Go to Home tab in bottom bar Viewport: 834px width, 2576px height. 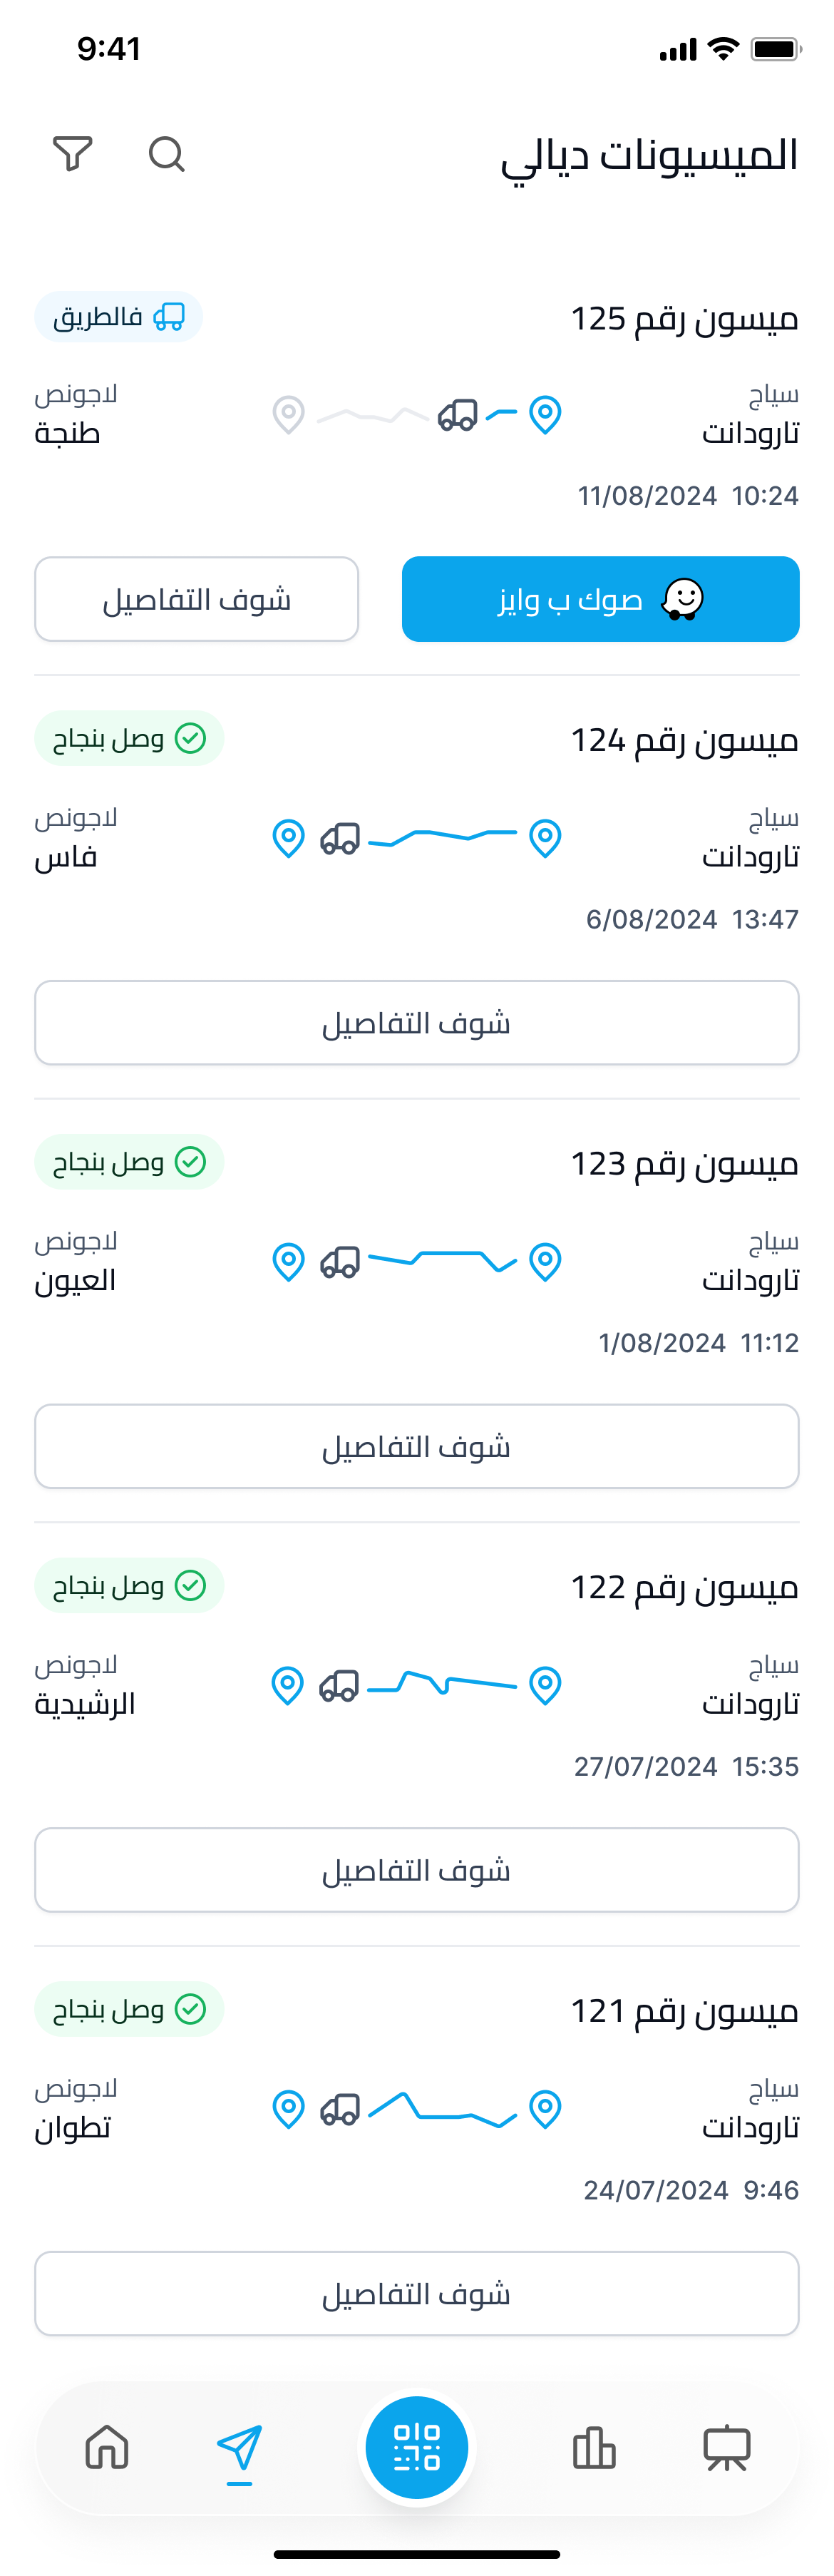[107, 2448]
